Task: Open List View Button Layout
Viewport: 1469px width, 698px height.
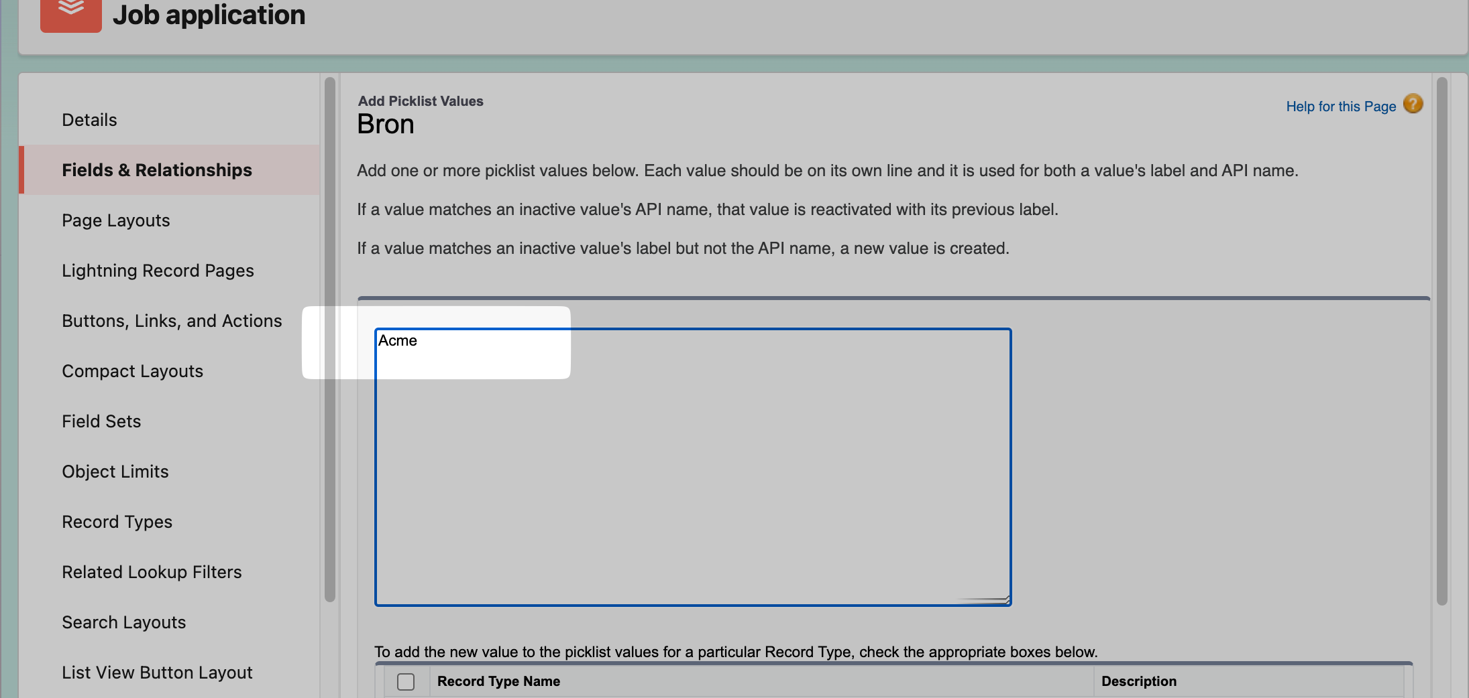Action: (157, 673)
